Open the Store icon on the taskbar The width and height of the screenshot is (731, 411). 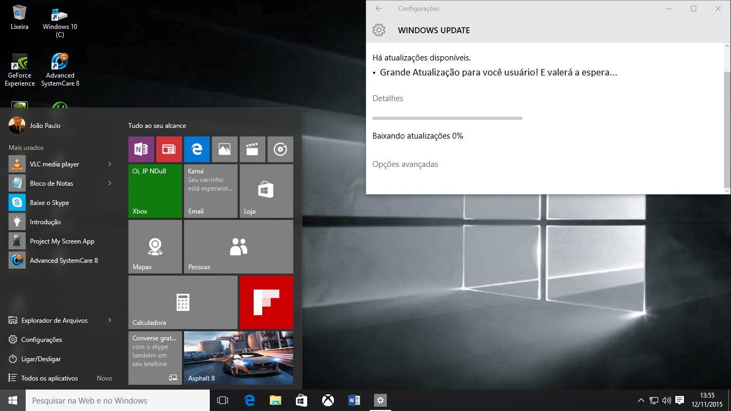click(x=301, y=400)
